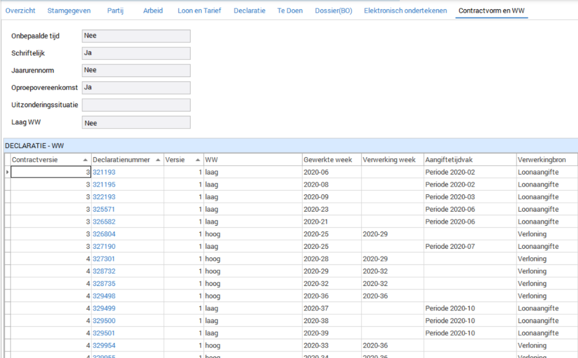Sort by the Contractversie column arrow

(86, 160)
